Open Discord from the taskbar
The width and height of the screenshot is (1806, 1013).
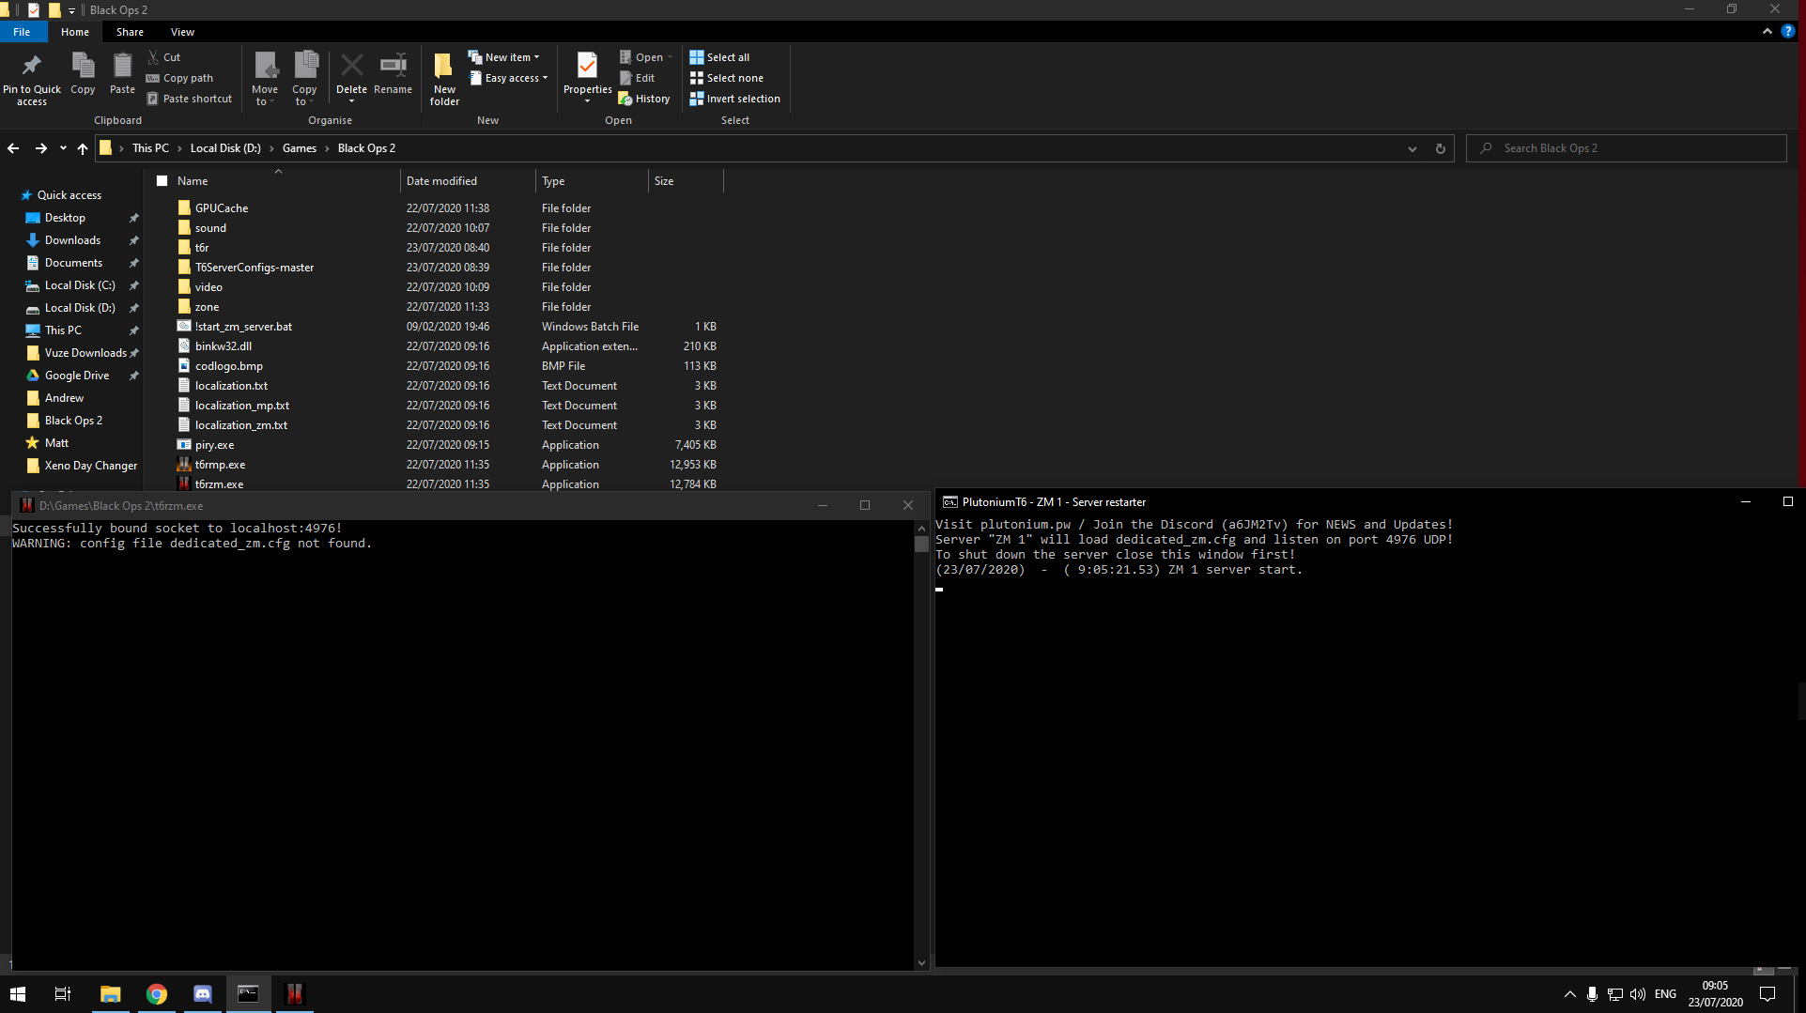(x=202, y=993)
